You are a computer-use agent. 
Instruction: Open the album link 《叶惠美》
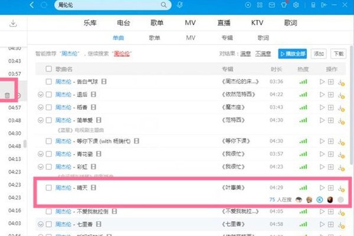[233, 188]
